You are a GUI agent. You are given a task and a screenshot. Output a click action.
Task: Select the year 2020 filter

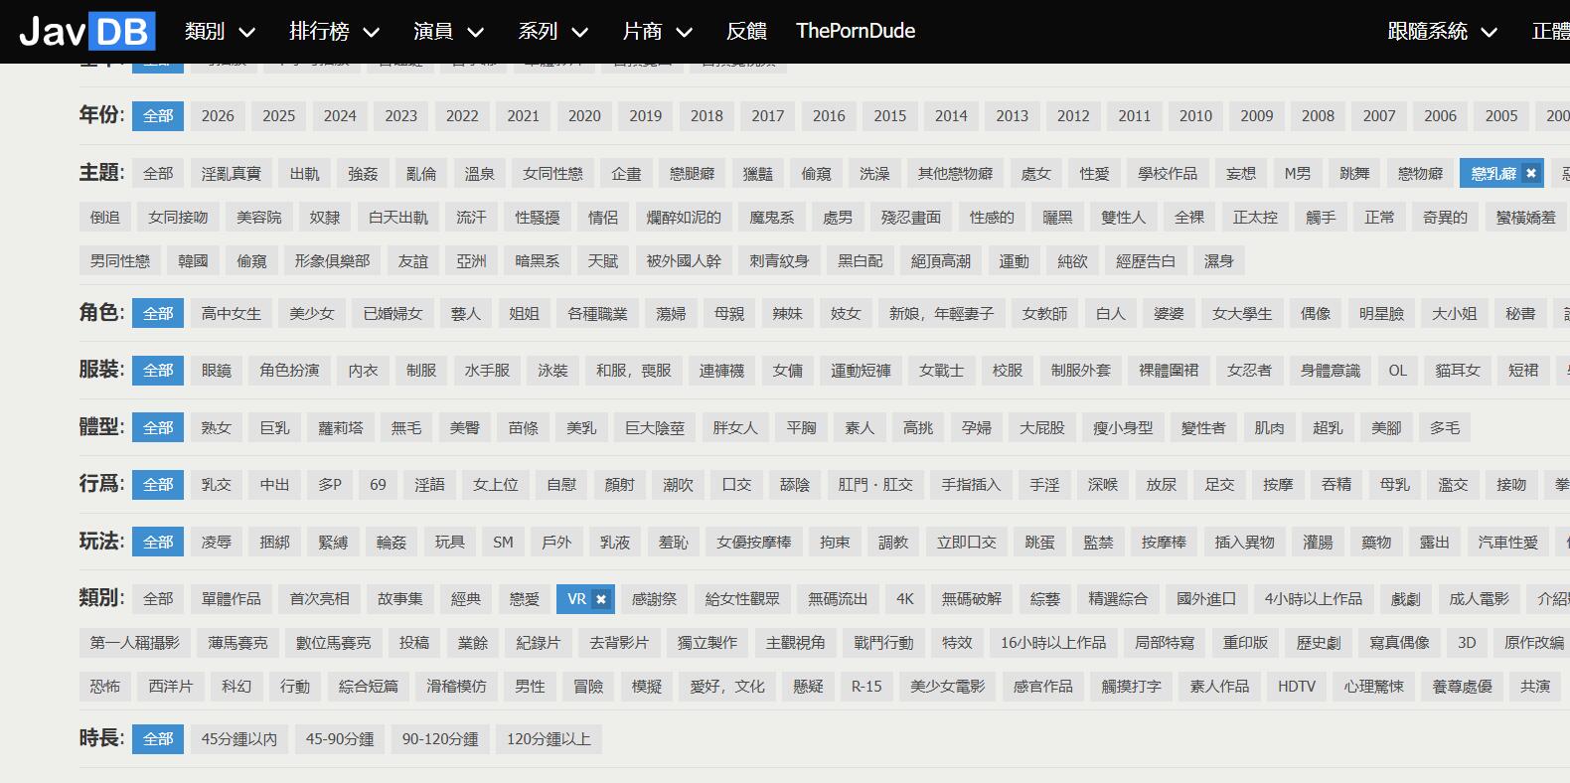pos(584,116)
